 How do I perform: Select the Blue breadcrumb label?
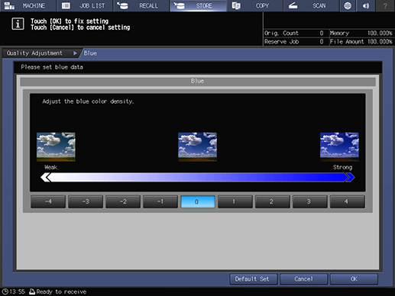point(90,53)
